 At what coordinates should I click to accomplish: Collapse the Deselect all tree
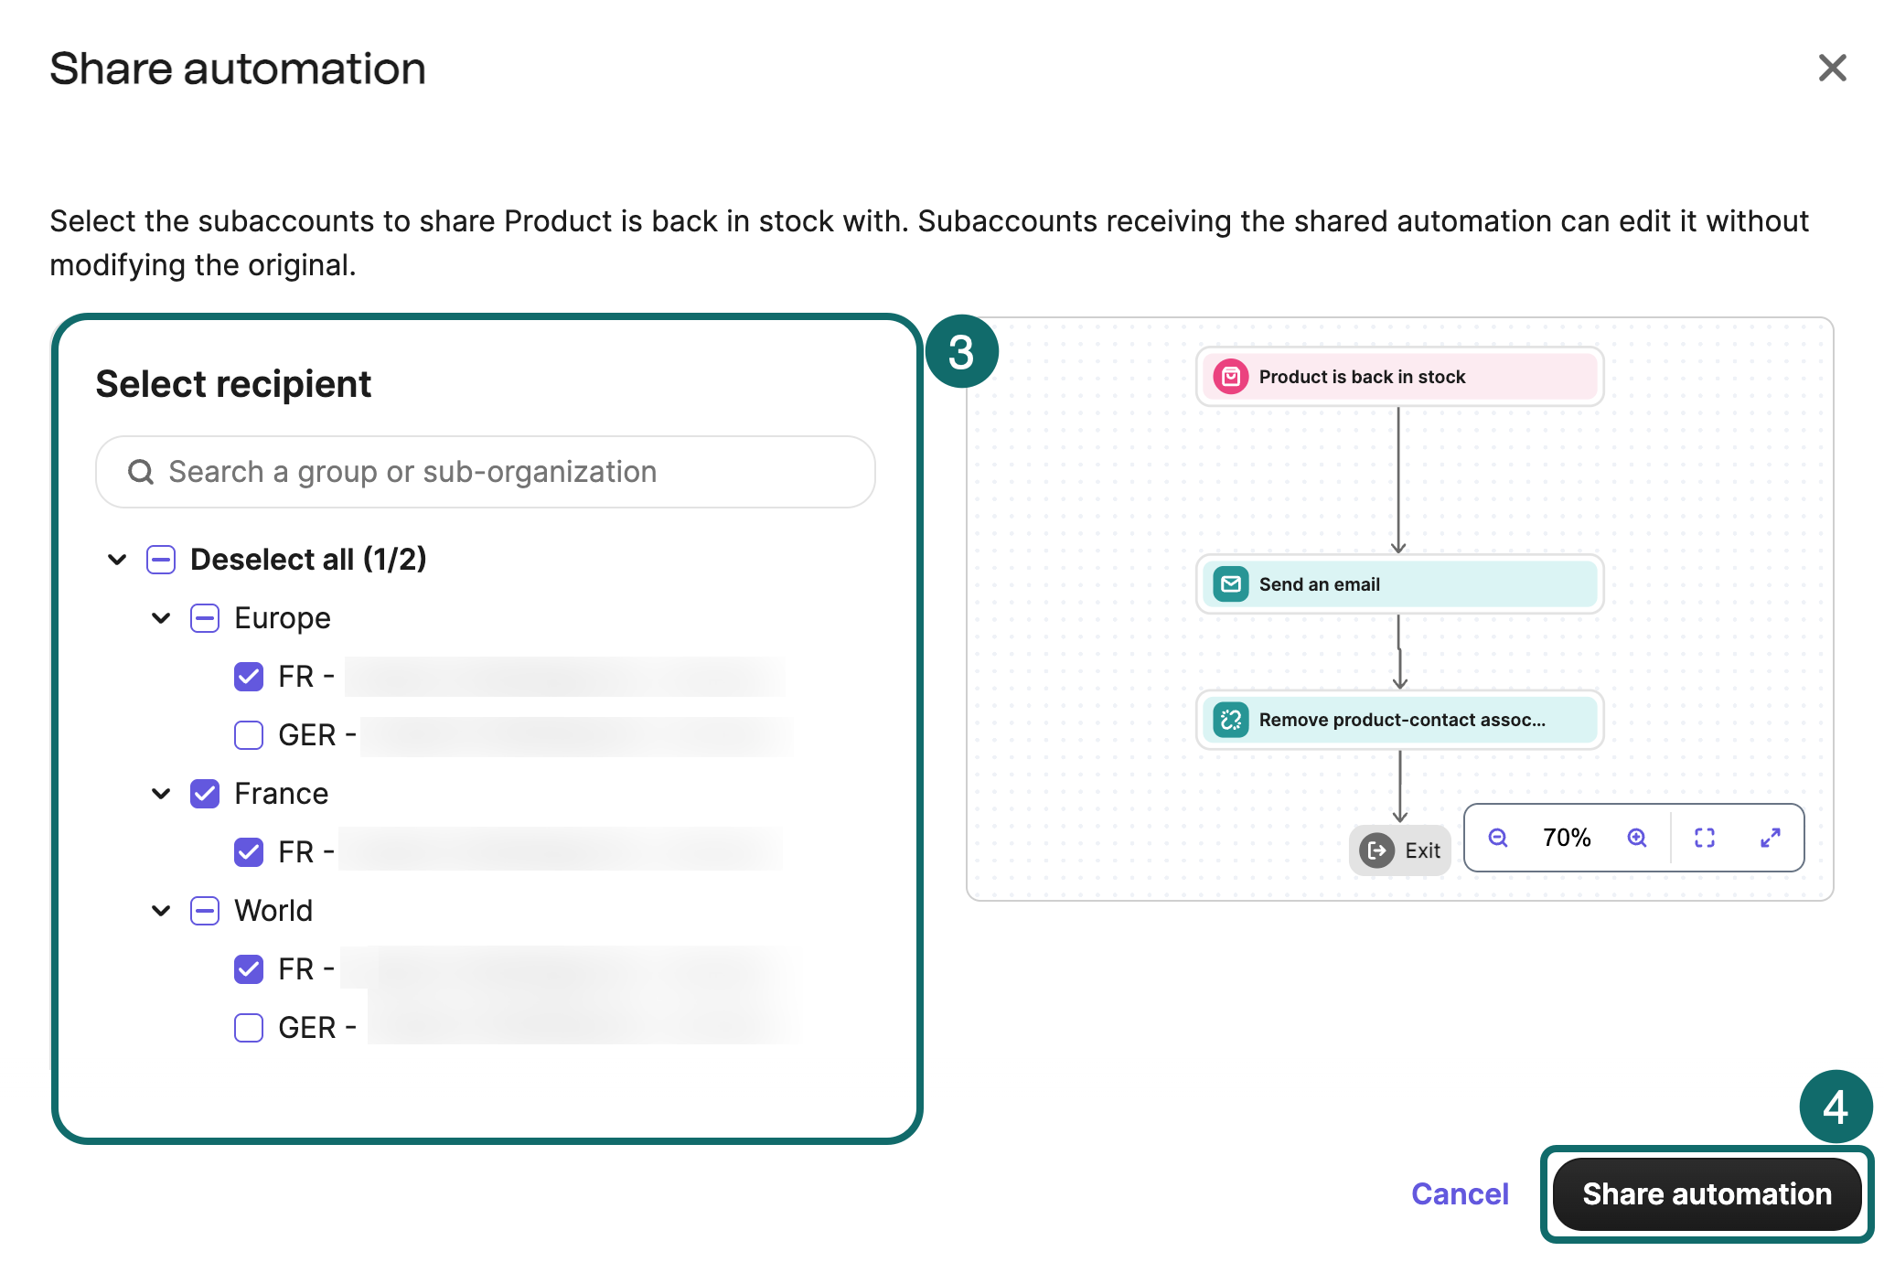click(x=117, y=560)
